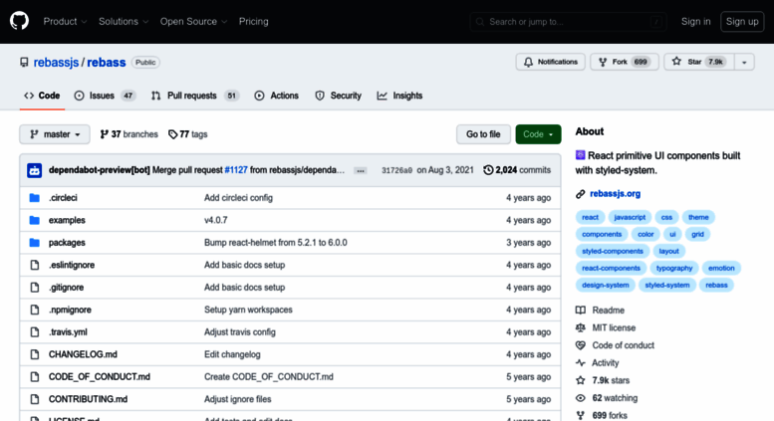Click the react topic tag
774x421 pixels.
(x=590, y=217)
